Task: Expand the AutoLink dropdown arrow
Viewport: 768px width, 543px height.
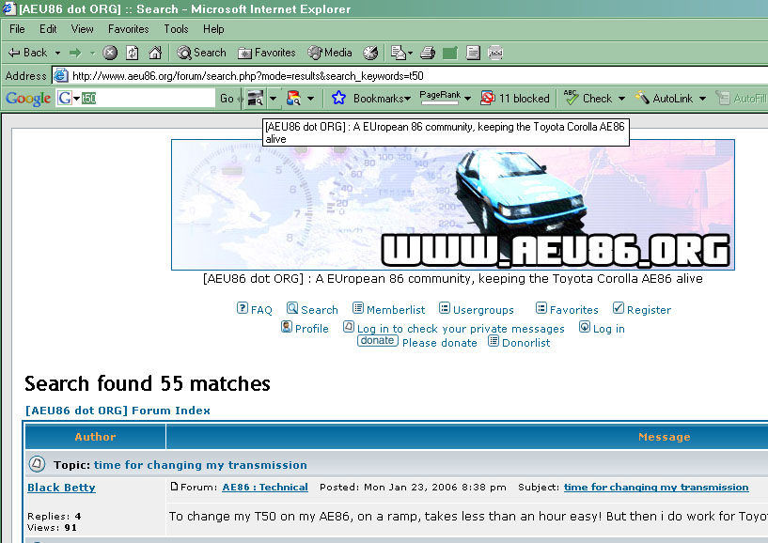Action: tap(702, 98)
